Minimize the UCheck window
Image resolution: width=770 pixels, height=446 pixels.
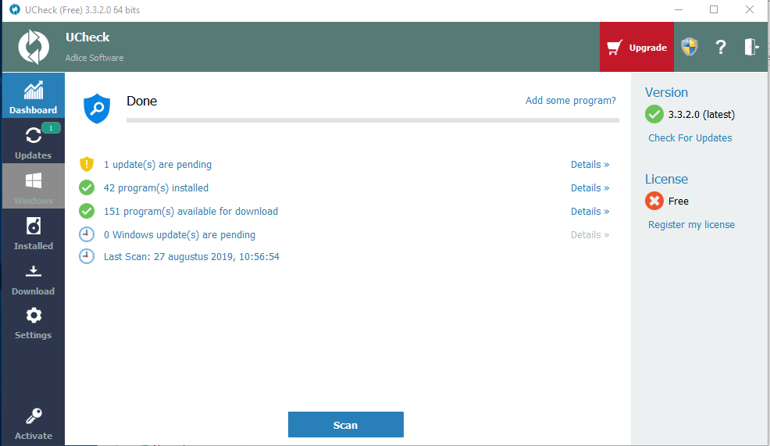[679, 10]
